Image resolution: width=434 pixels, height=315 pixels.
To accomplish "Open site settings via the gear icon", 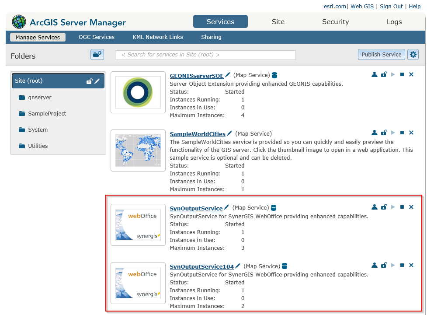I will coord(413,54).
